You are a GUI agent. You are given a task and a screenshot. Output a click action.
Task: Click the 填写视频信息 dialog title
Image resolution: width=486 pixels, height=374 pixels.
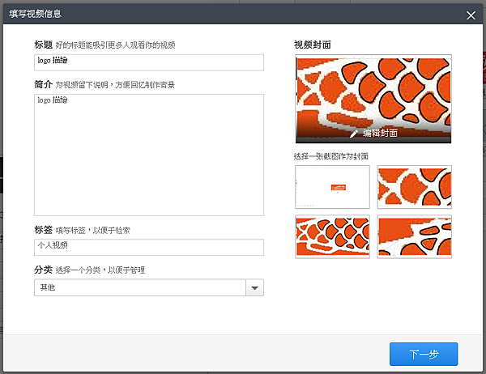click(x=35, y=14)
